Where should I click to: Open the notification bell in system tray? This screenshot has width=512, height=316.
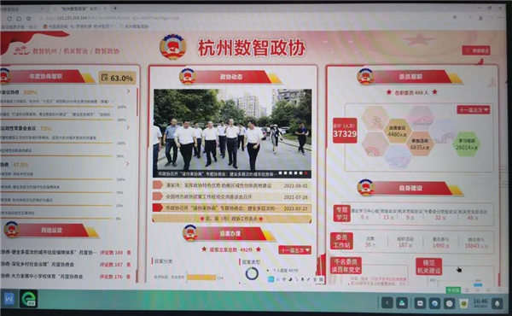pos(497,303)
